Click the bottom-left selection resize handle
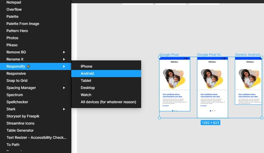The width and height of the screenshot is (264, 153). tap(159, 118)
